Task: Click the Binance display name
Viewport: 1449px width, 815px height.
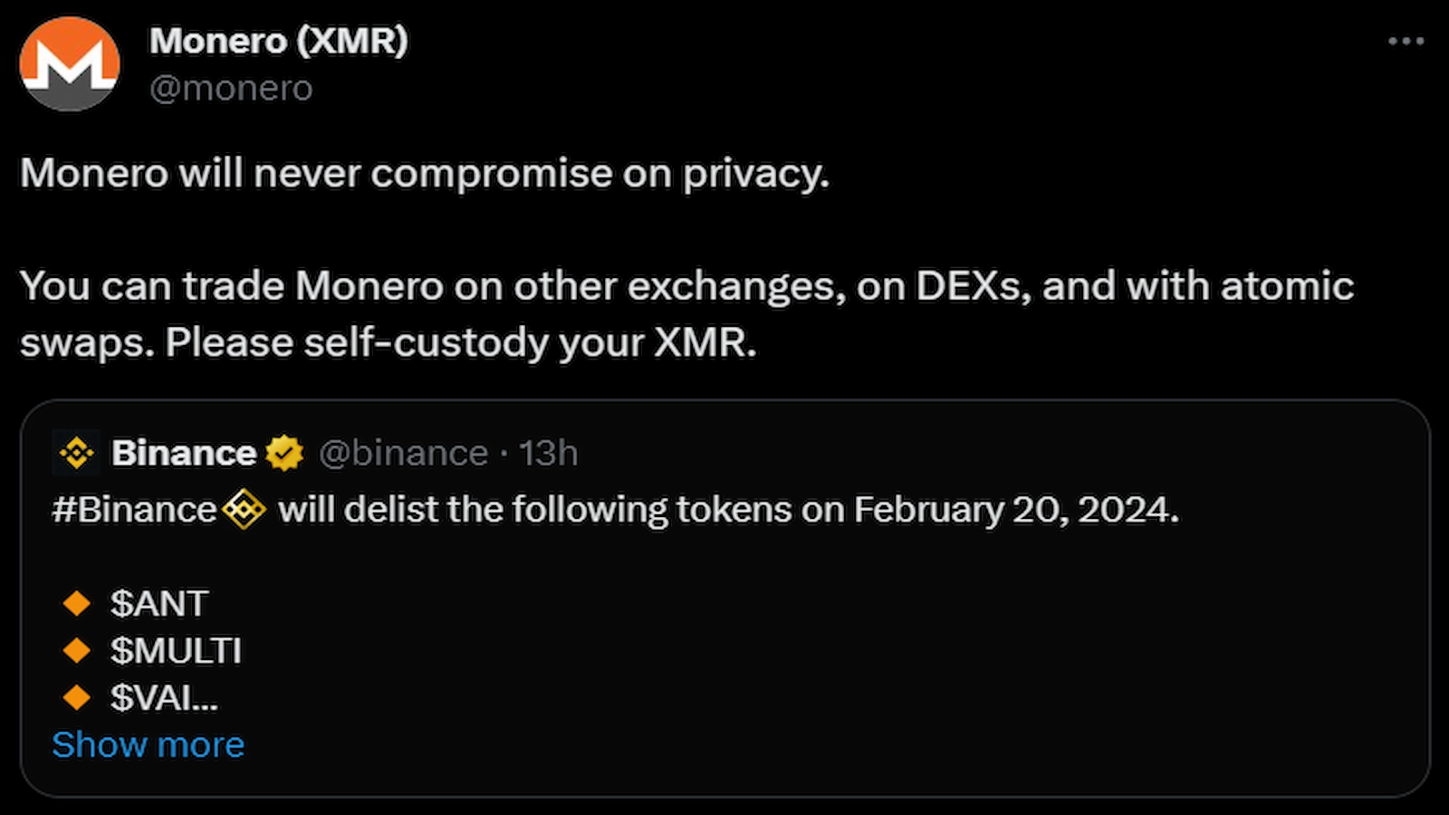Action: point(184,453)
